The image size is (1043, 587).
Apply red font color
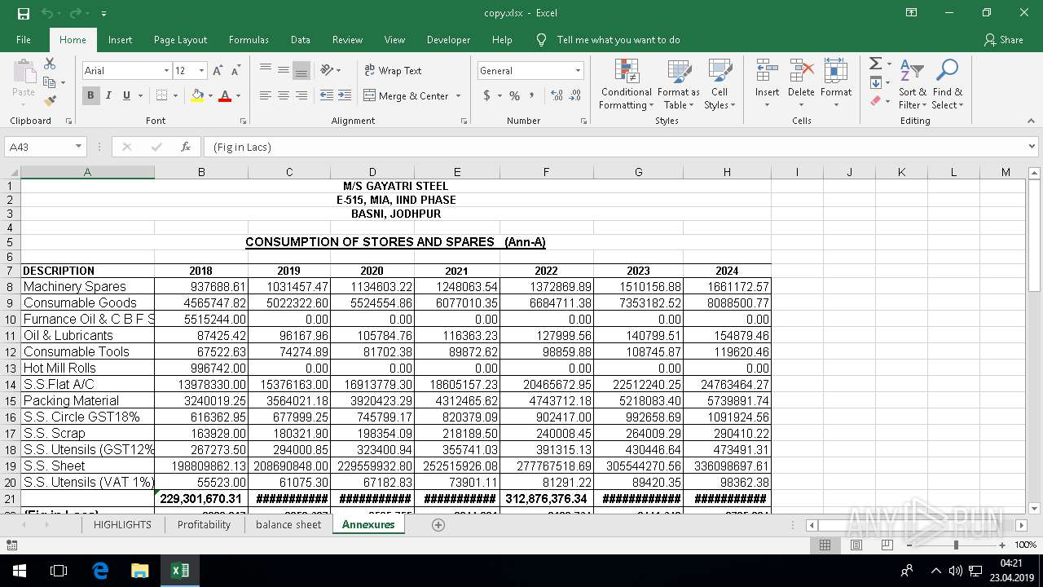point(225,95)
